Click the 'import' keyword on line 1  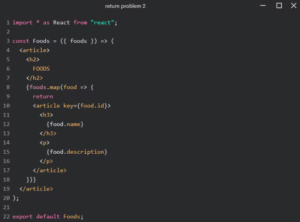coord(23,23)
